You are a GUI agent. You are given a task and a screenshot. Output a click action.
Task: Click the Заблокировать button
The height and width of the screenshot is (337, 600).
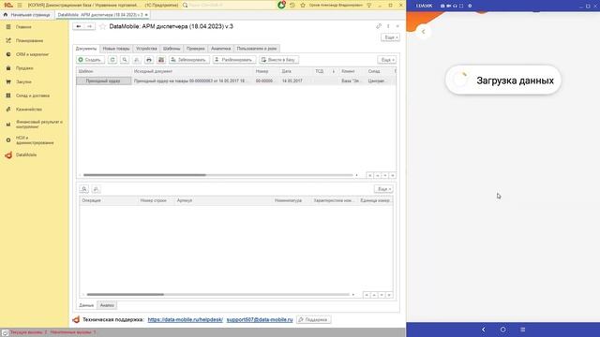(x=189, y=60)
